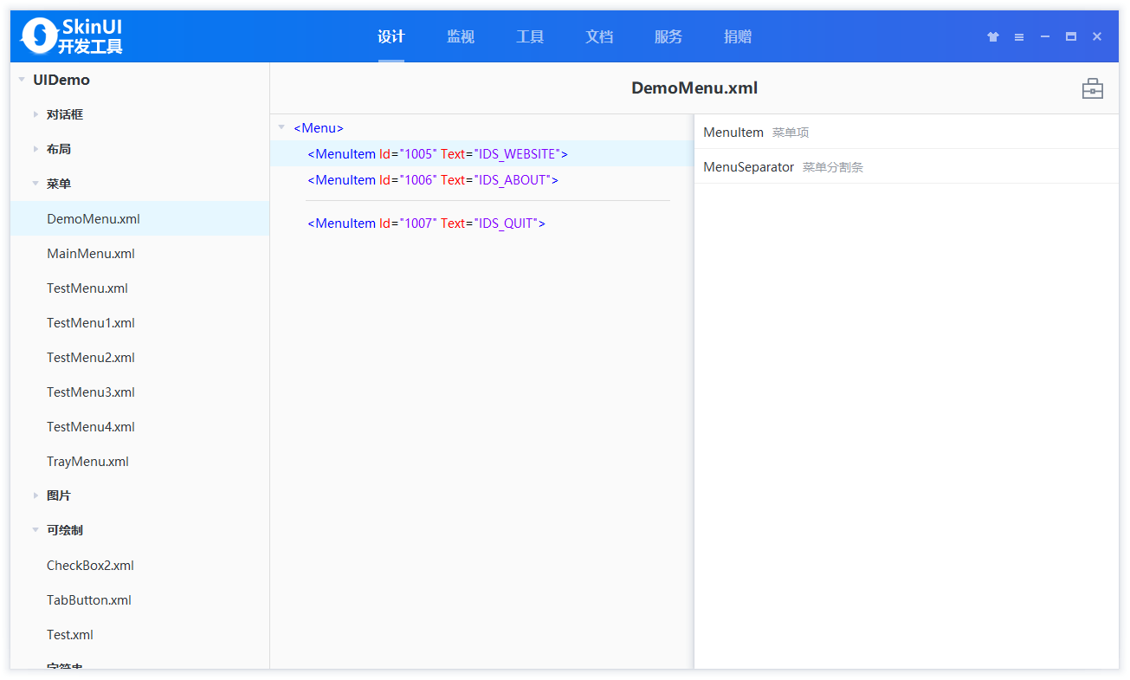Select DemoMenu.xml in the tree
Screen dimensions: 1130x680
139,218
